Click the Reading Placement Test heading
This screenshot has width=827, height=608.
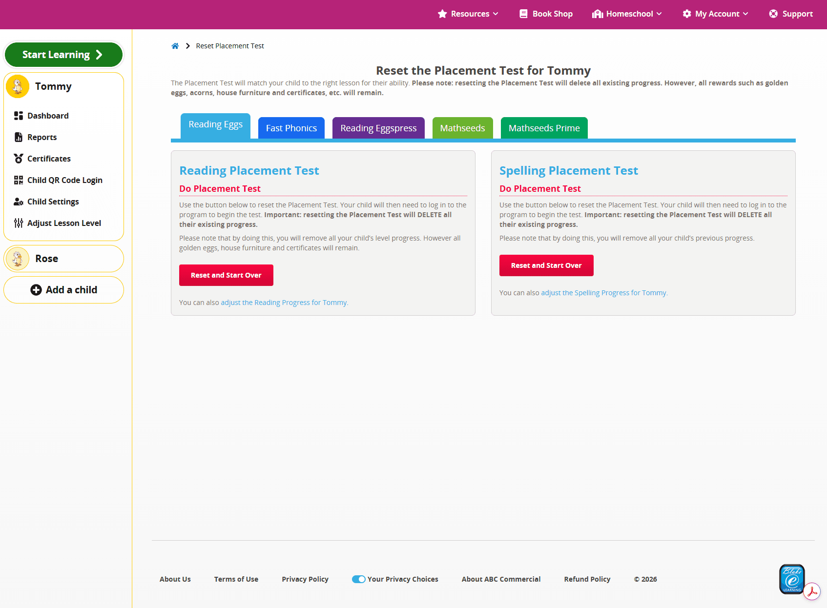point(249,170)
